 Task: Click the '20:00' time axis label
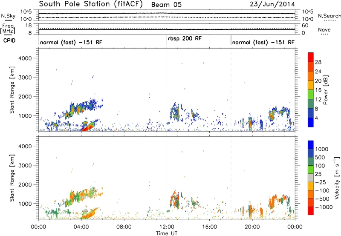[x=252, y=227]
